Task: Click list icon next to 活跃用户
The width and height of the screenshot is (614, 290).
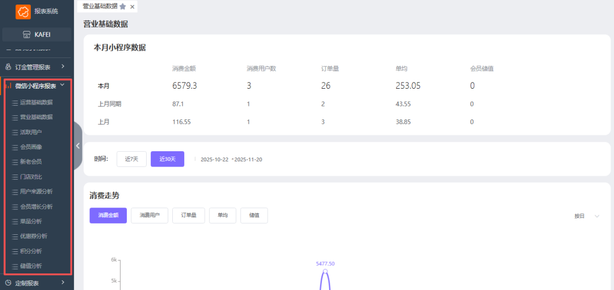Action: point(15,132)
